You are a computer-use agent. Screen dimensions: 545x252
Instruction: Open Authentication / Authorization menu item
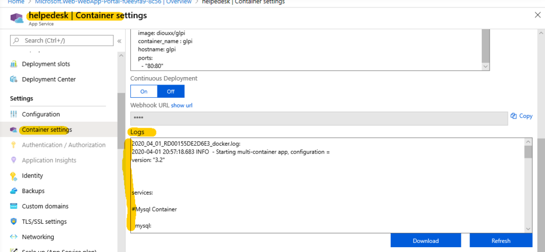coord(64,145)
